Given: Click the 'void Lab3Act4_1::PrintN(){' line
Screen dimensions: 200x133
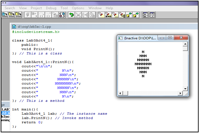Looking at the screenshot, I should click(43, 62).
